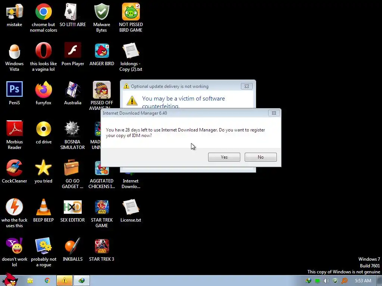
Task: Click the pinned Chrome taskbar icon
Action: [x=47, y=281]
